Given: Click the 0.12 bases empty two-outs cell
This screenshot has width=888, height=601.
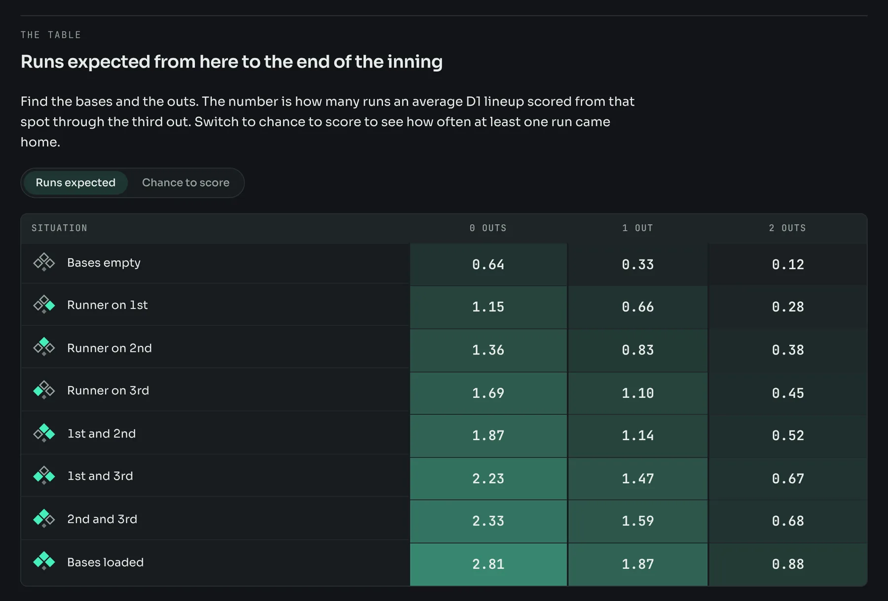Looking at the screenshot, I should [788, 264].
